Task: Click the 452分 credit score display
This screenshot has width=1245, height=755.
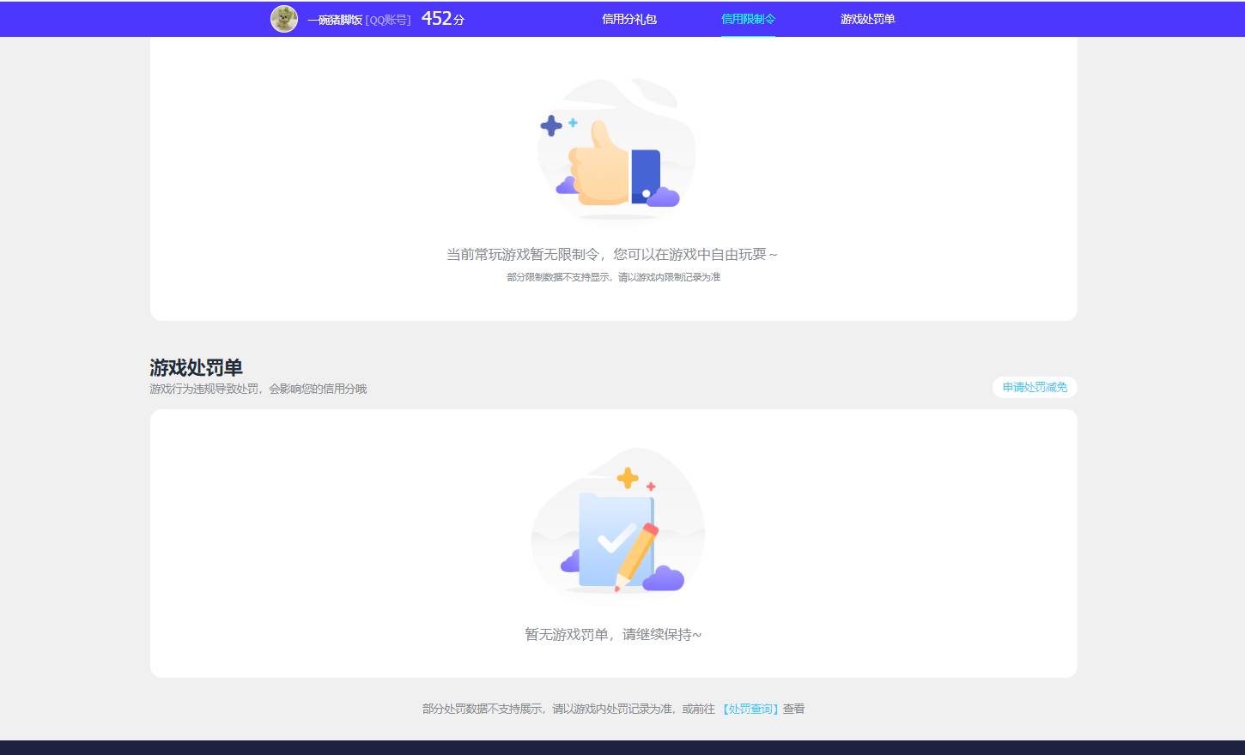Action: tap(441, 18)
